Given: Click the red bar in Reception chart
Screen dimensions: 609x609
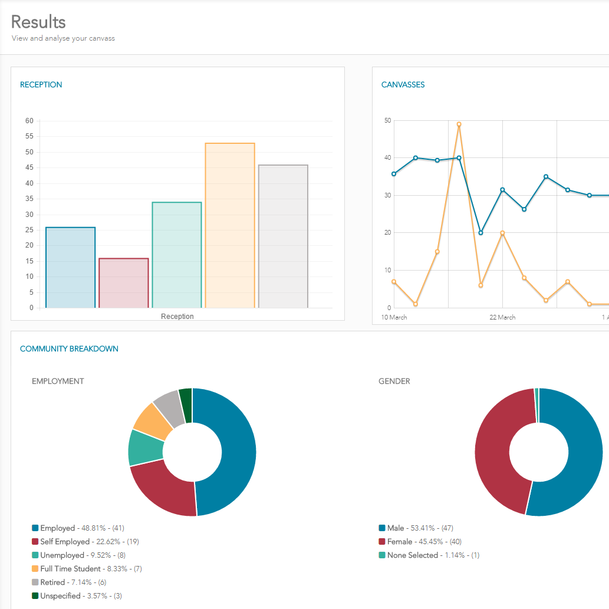Looking at the screenshot, I should point(123,283).
